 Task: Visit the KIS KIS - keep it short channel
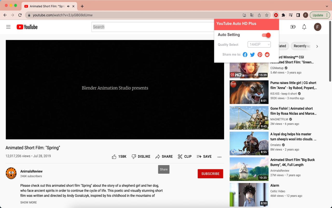(284, 94)
